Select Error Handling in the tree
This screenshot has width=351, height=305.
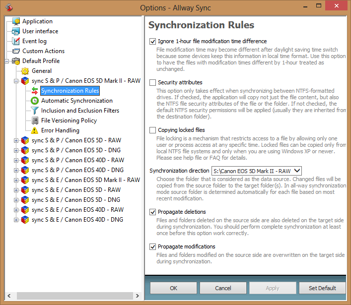[x=60, y=130]
